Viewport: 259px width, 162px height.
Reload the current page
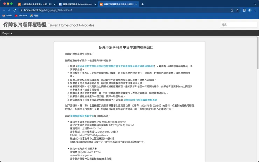[15, 10]
